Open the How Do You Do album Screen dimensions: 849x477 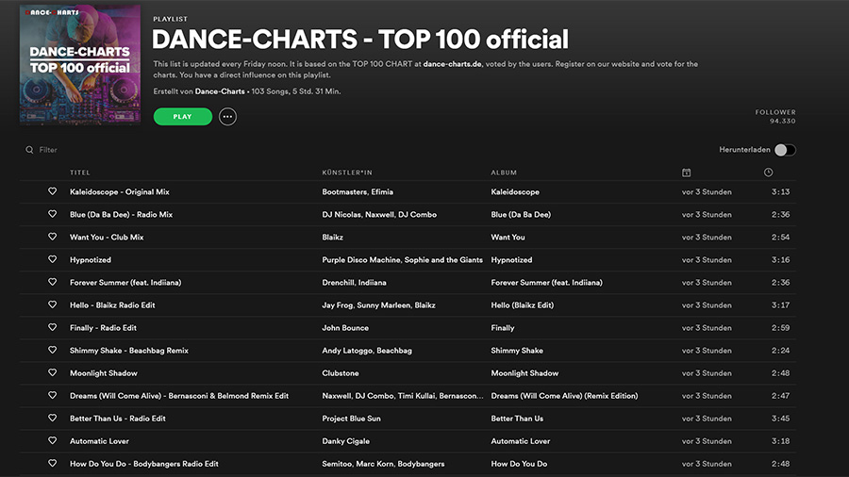tap(519, 464)
